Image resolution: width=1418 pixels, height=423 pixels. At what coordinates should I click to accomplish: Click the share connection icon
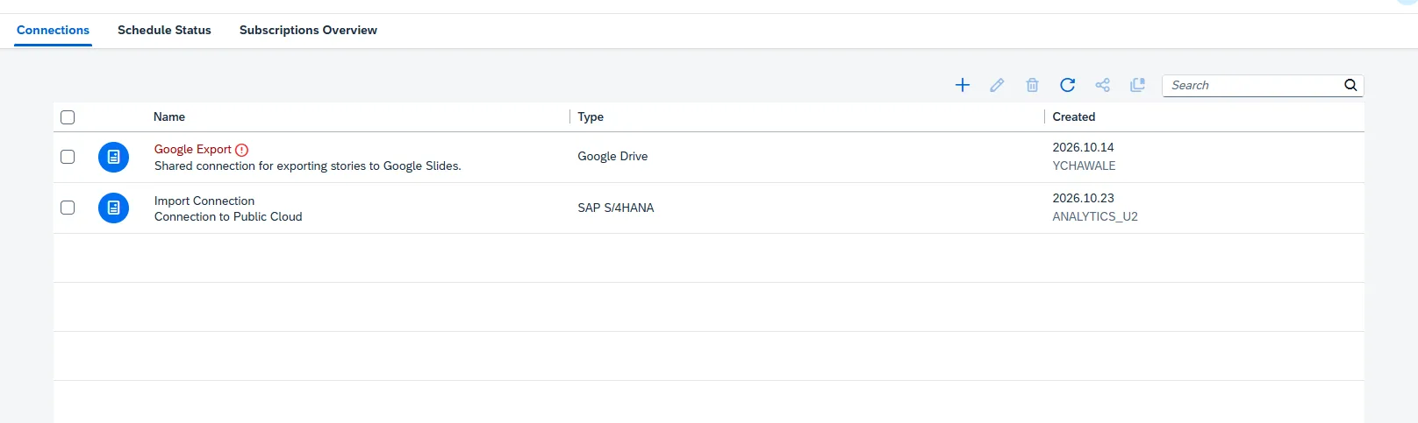pyautogui.click(x=1103, y=85)
